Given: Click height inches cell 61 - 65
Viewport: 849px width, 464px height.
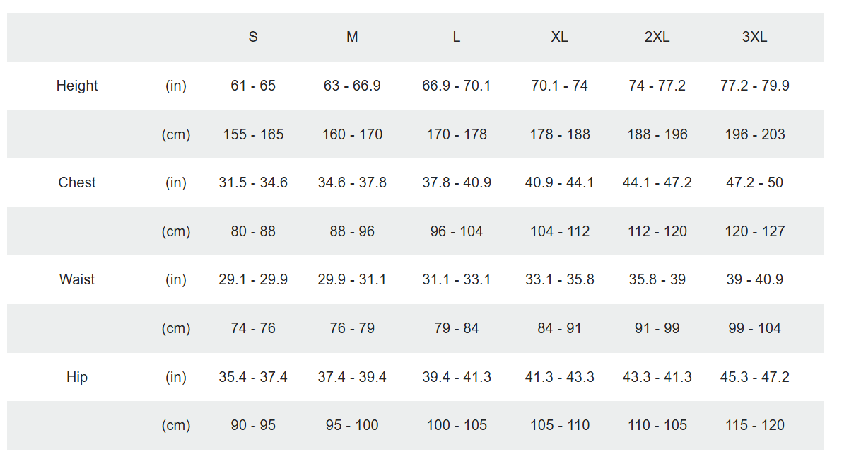Looking at the screenshot, I should point(253,86).
